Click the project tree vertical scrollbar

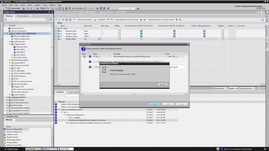(52, 69)
